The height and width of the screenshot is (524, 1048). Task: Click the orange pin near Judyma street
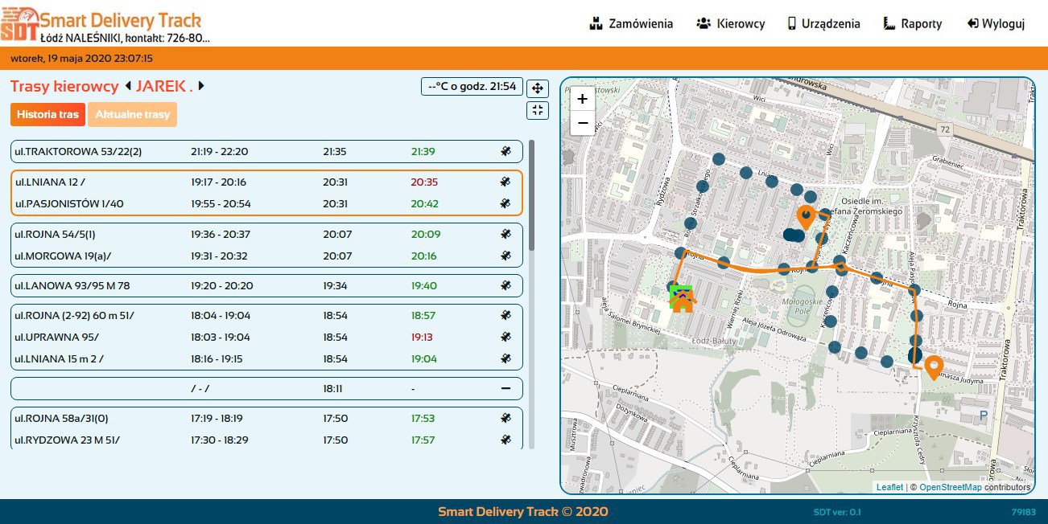click(934, 366)
